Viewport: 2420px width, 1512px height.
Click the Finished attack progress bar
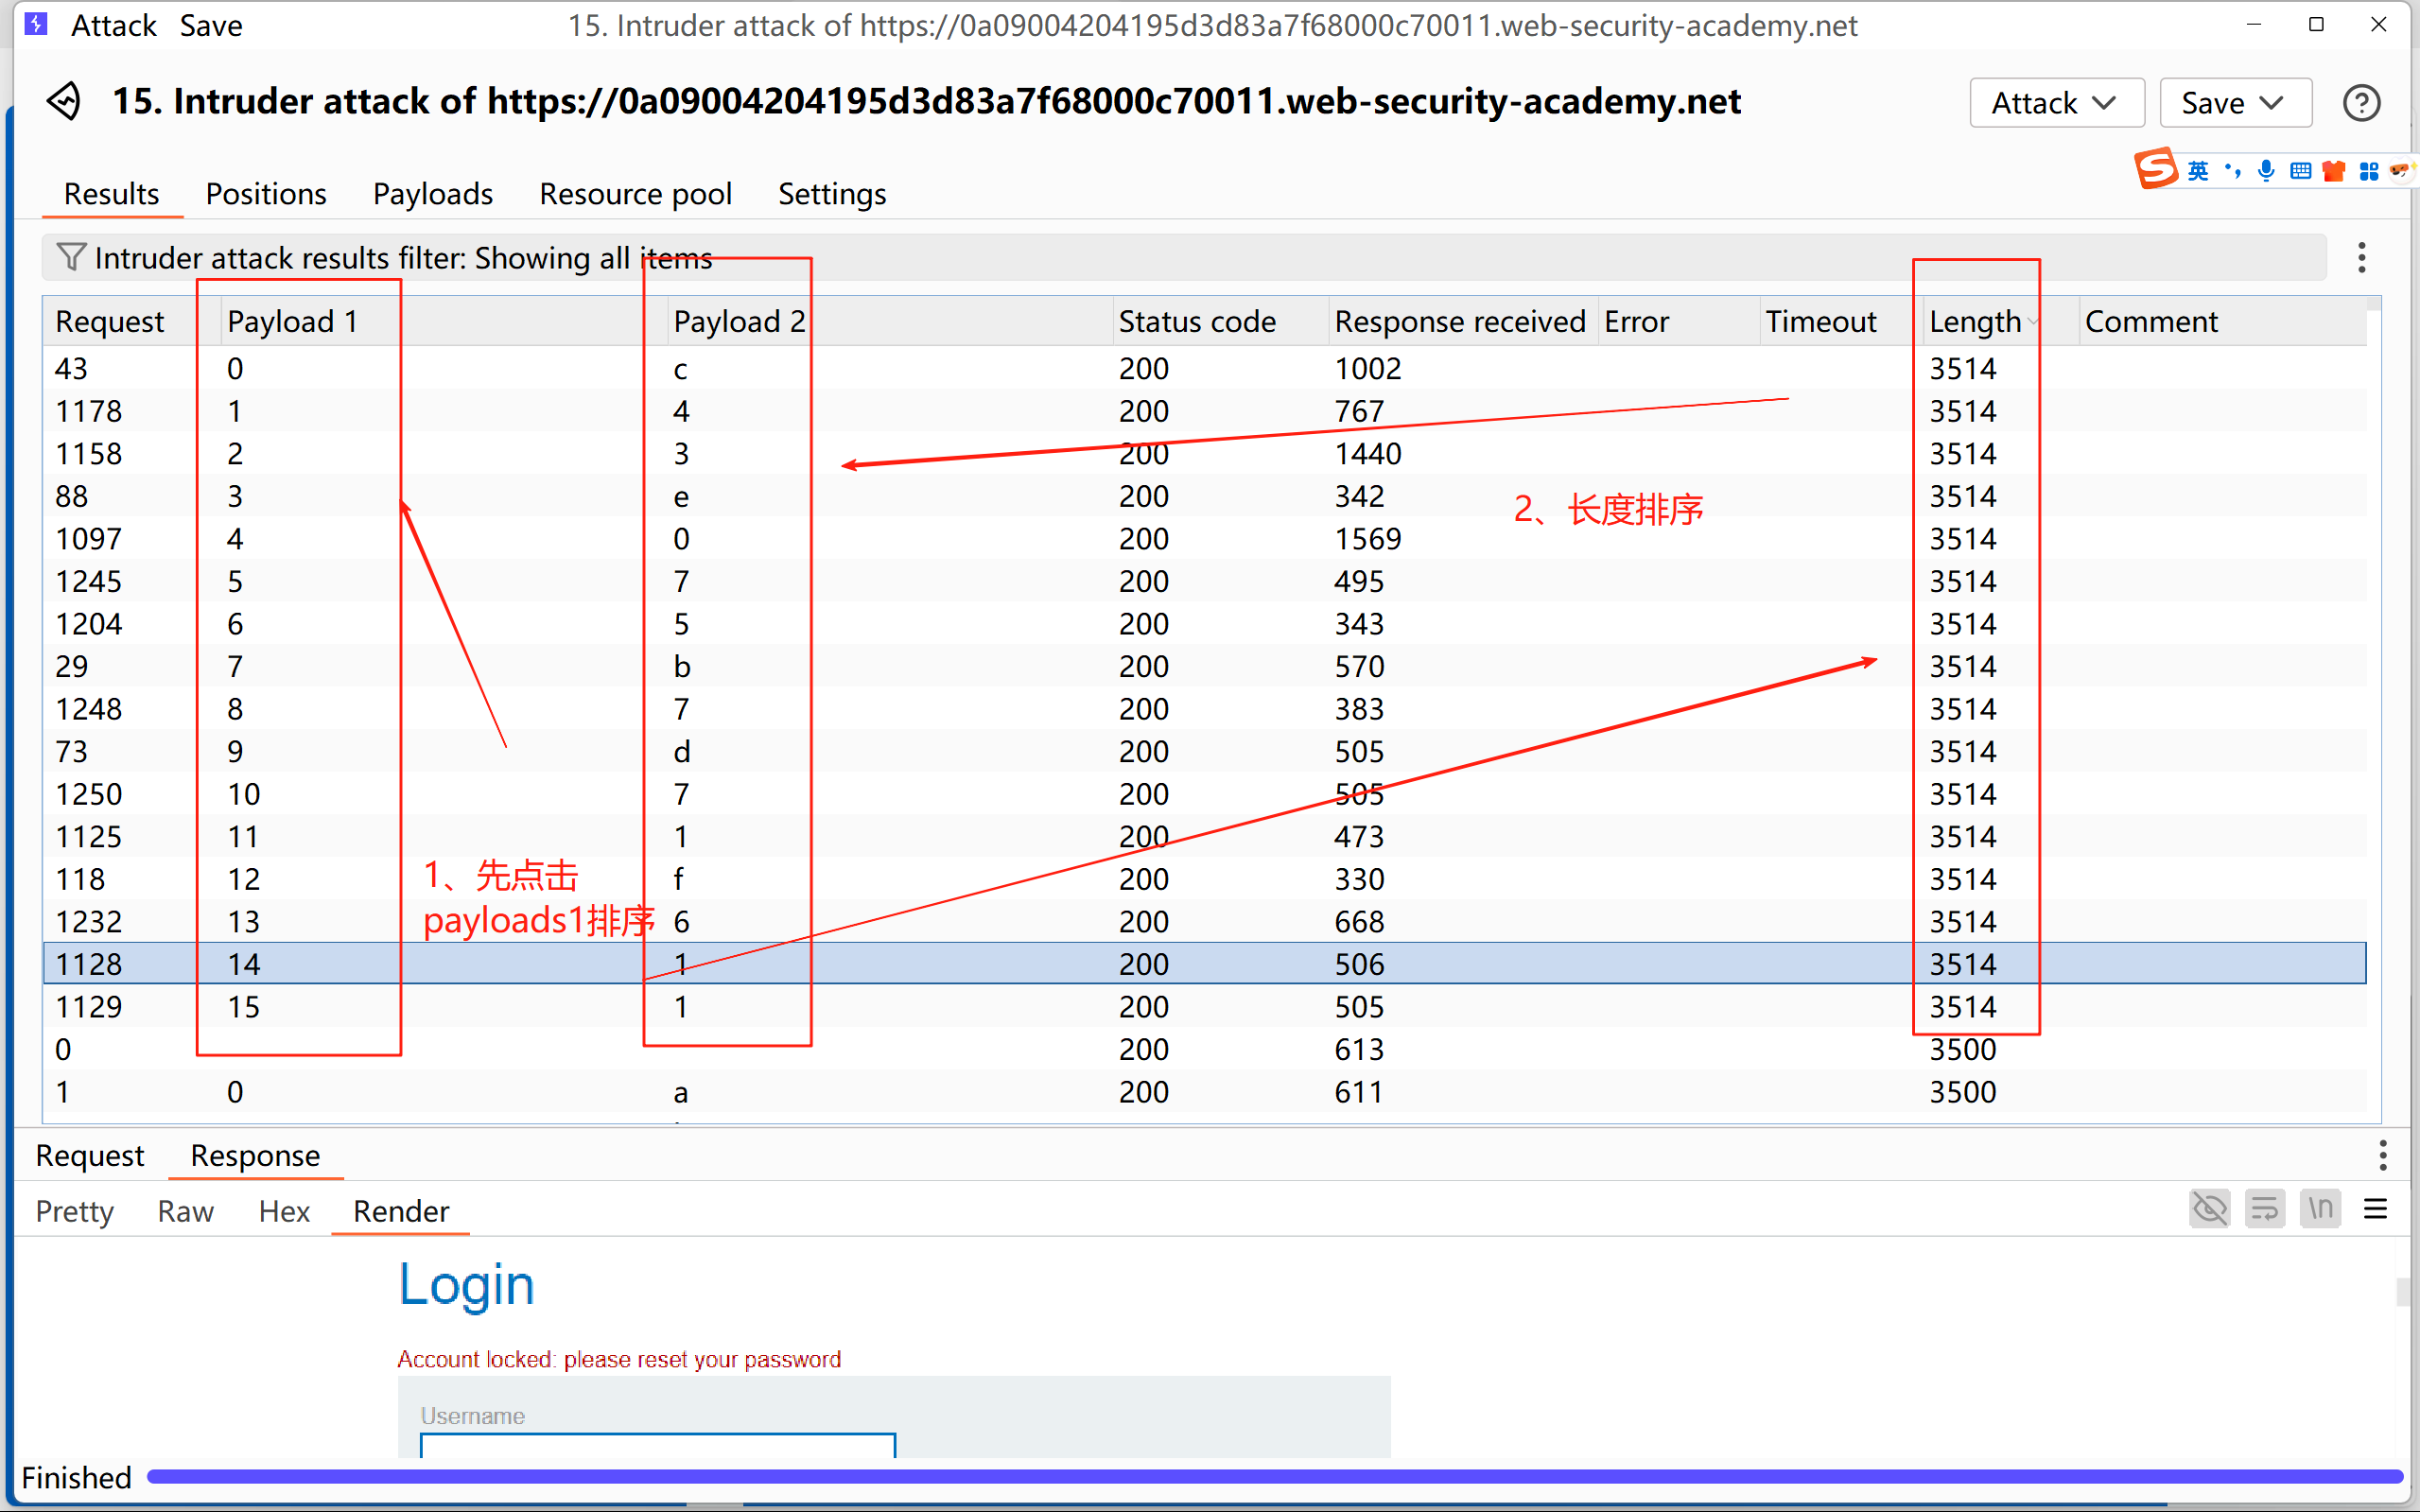[1270, 1476]
